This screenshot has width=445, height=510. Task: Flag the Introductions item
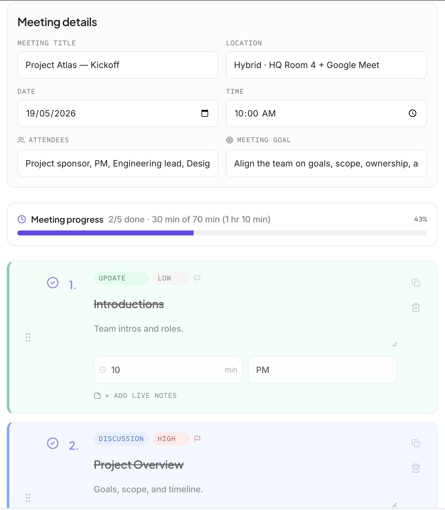(197, 278)
